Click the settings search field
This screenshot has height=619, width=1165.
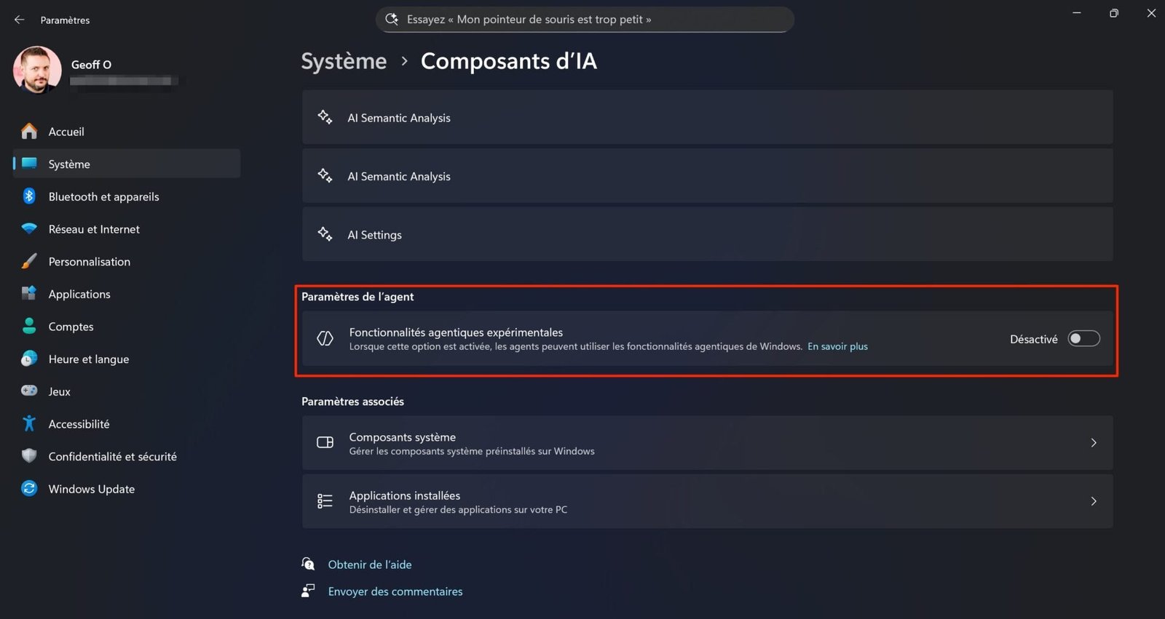click(x=585, y=20)
